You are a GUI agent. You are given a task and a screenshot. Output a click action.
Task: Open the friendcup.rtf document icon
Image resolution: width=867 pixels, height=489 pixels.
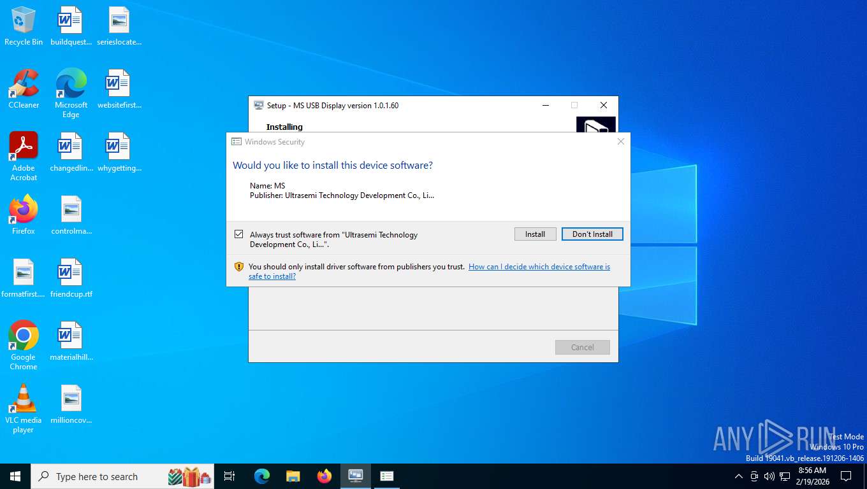point(71,278)
